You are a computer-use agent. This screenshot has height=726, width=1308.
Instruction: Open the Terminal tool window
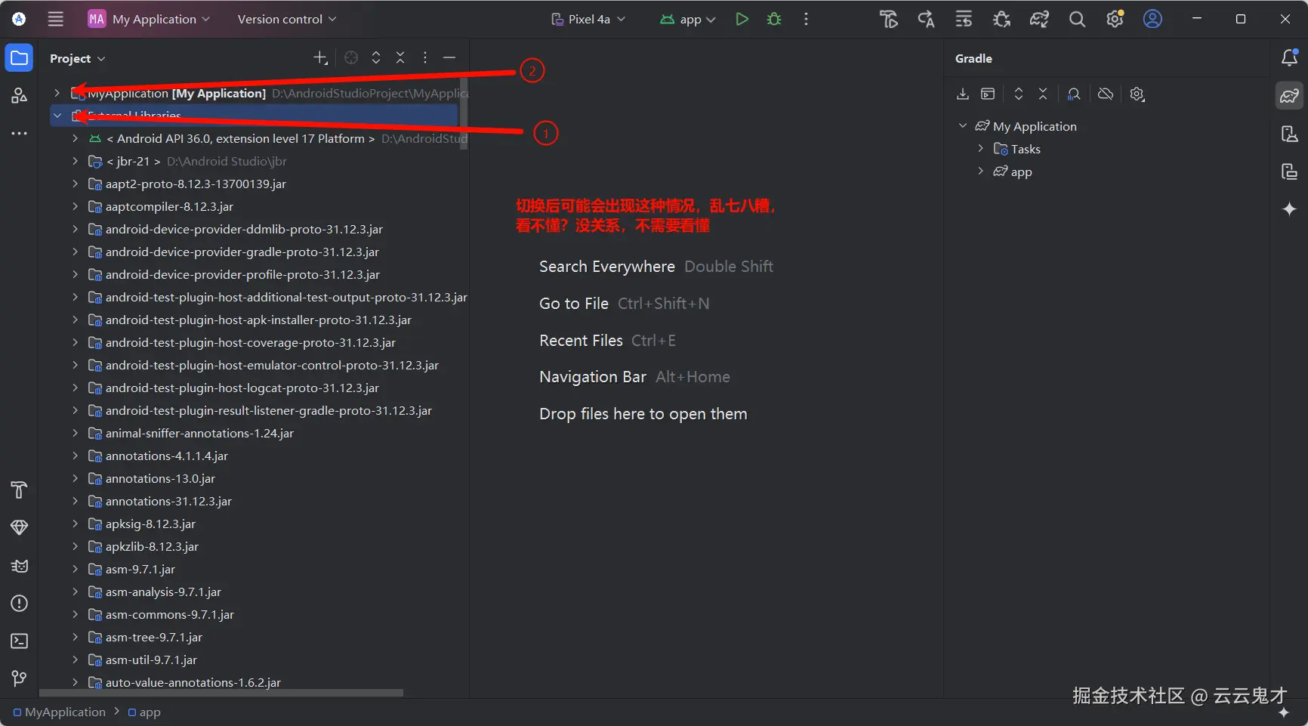(20, 641)
